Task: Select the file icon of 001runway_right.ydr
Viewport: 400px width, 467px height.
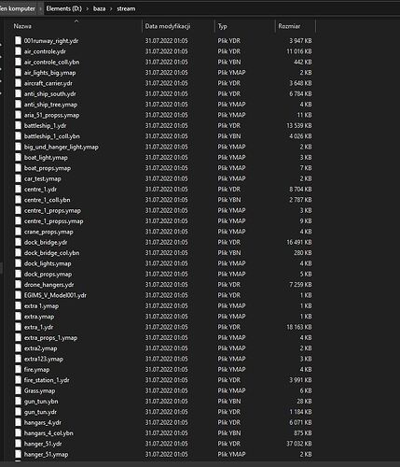Action: pos(19,41)
